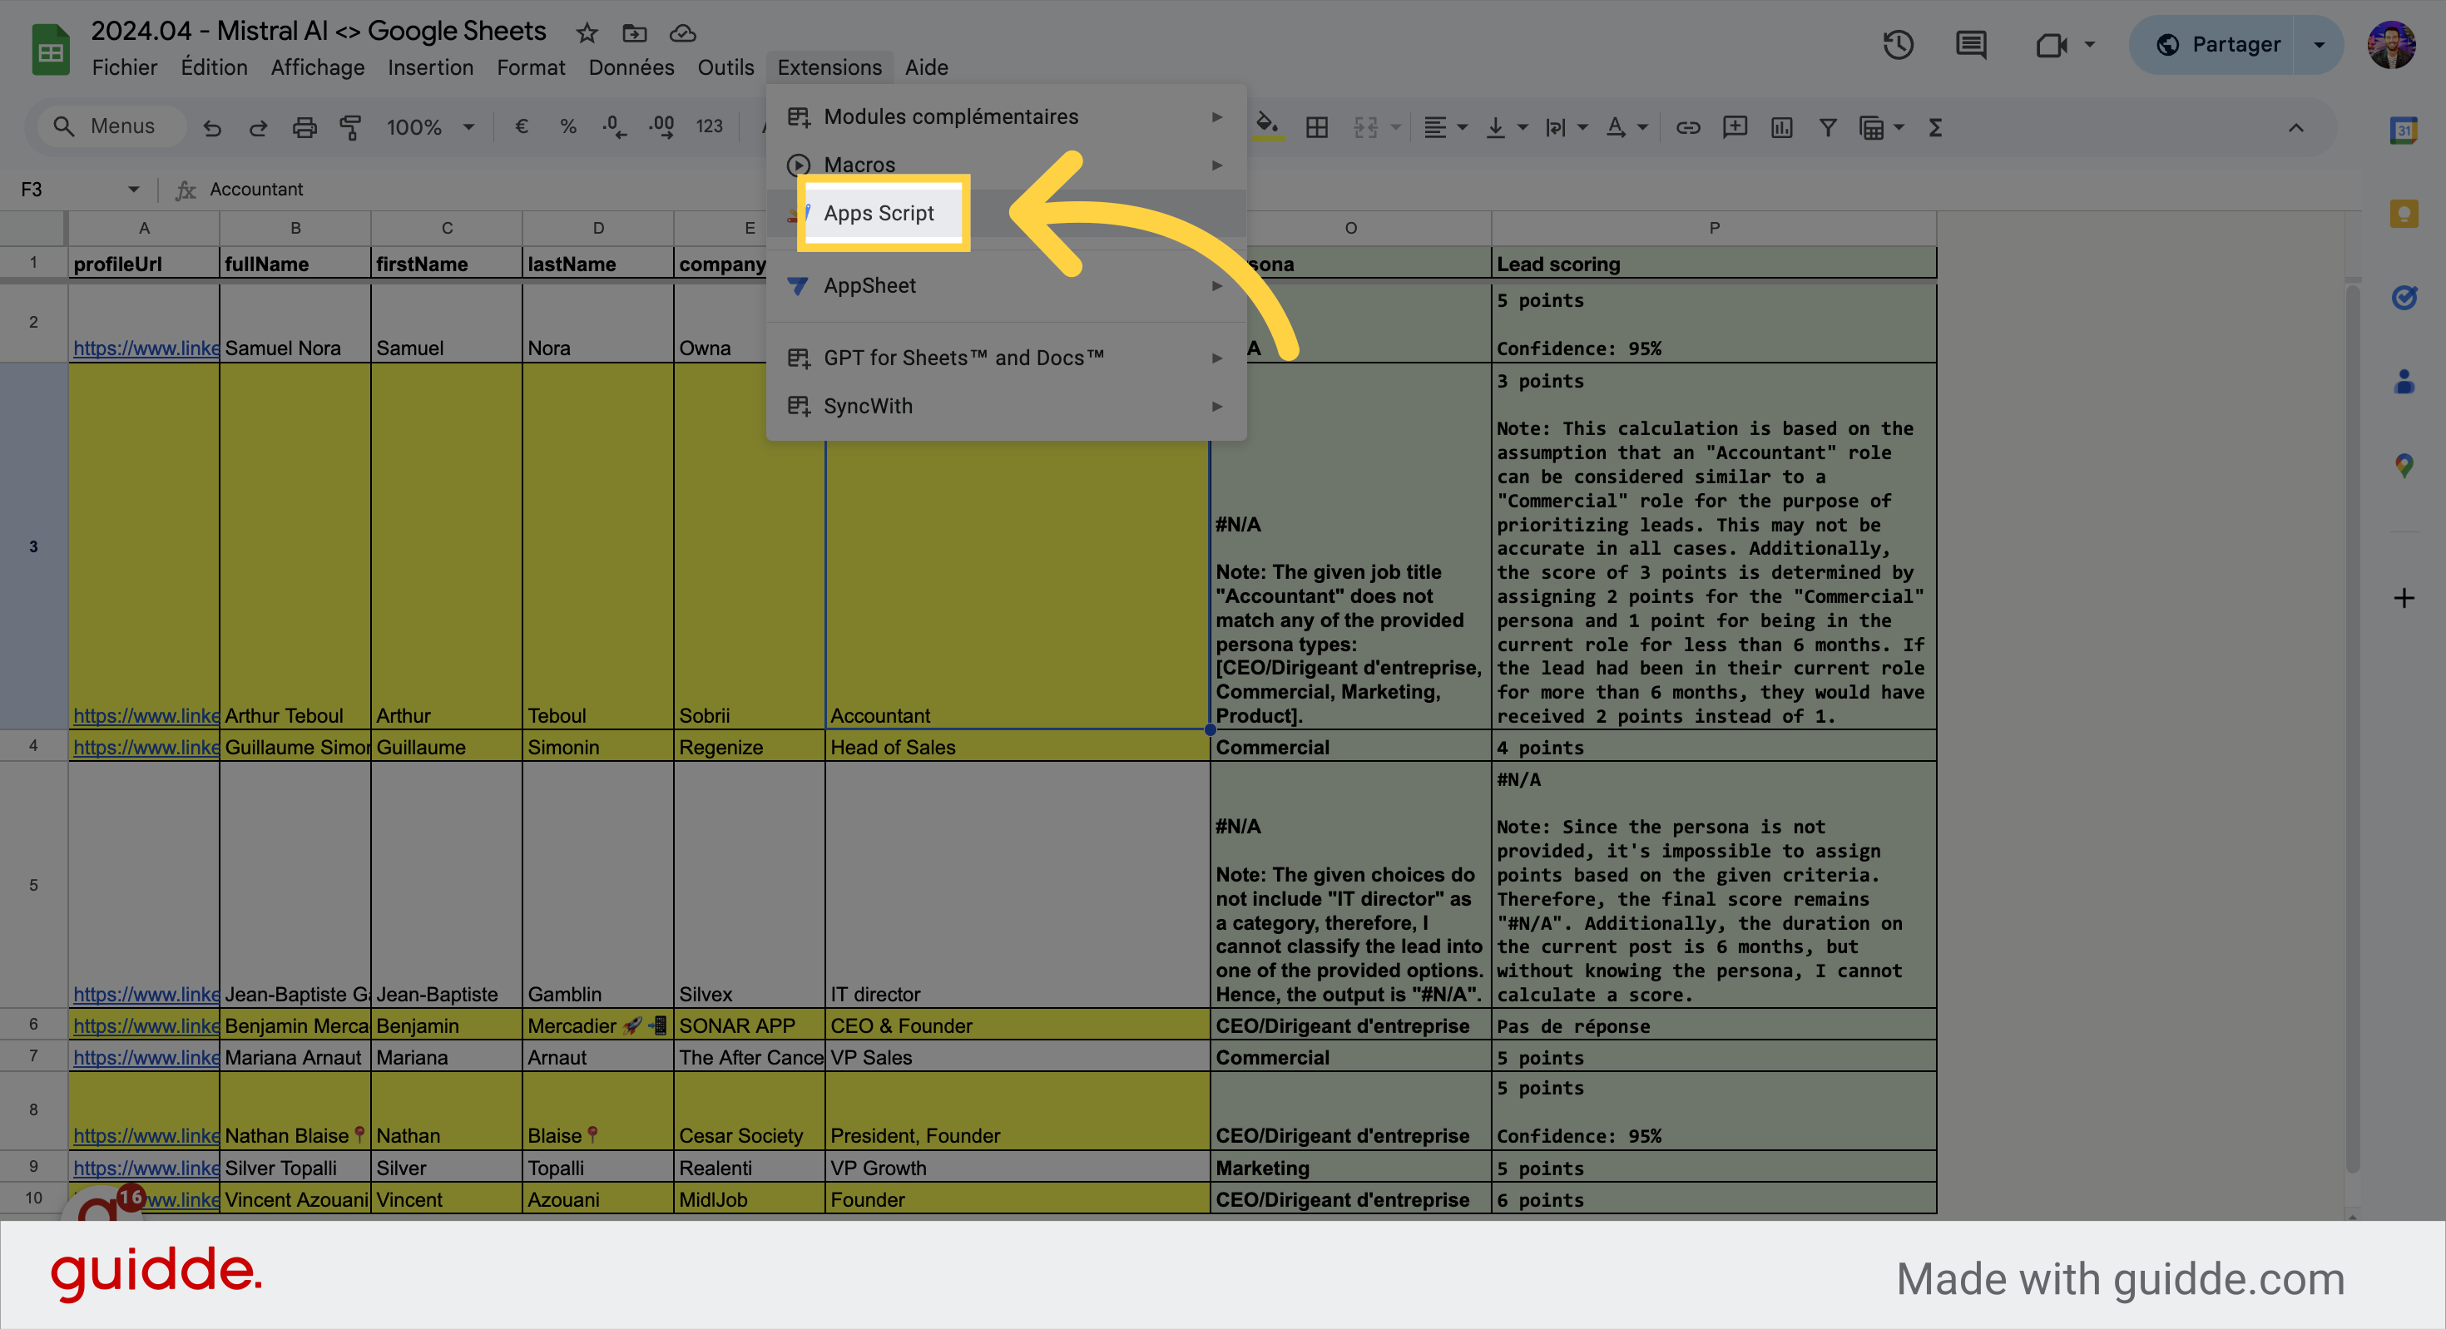Insert a chart
This screenshot has width=2446, height=1329.
1781,126
